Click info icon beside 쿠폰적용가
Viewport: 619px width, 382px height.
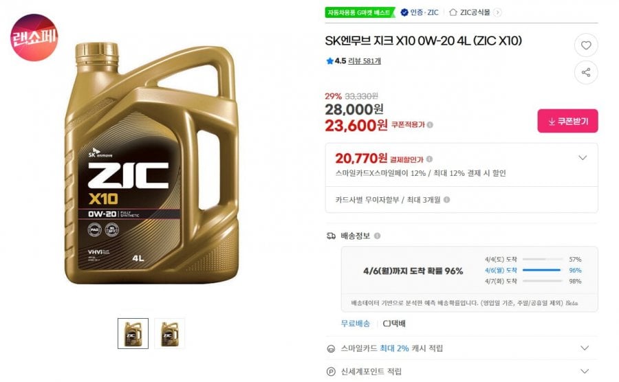click(430, 125)
